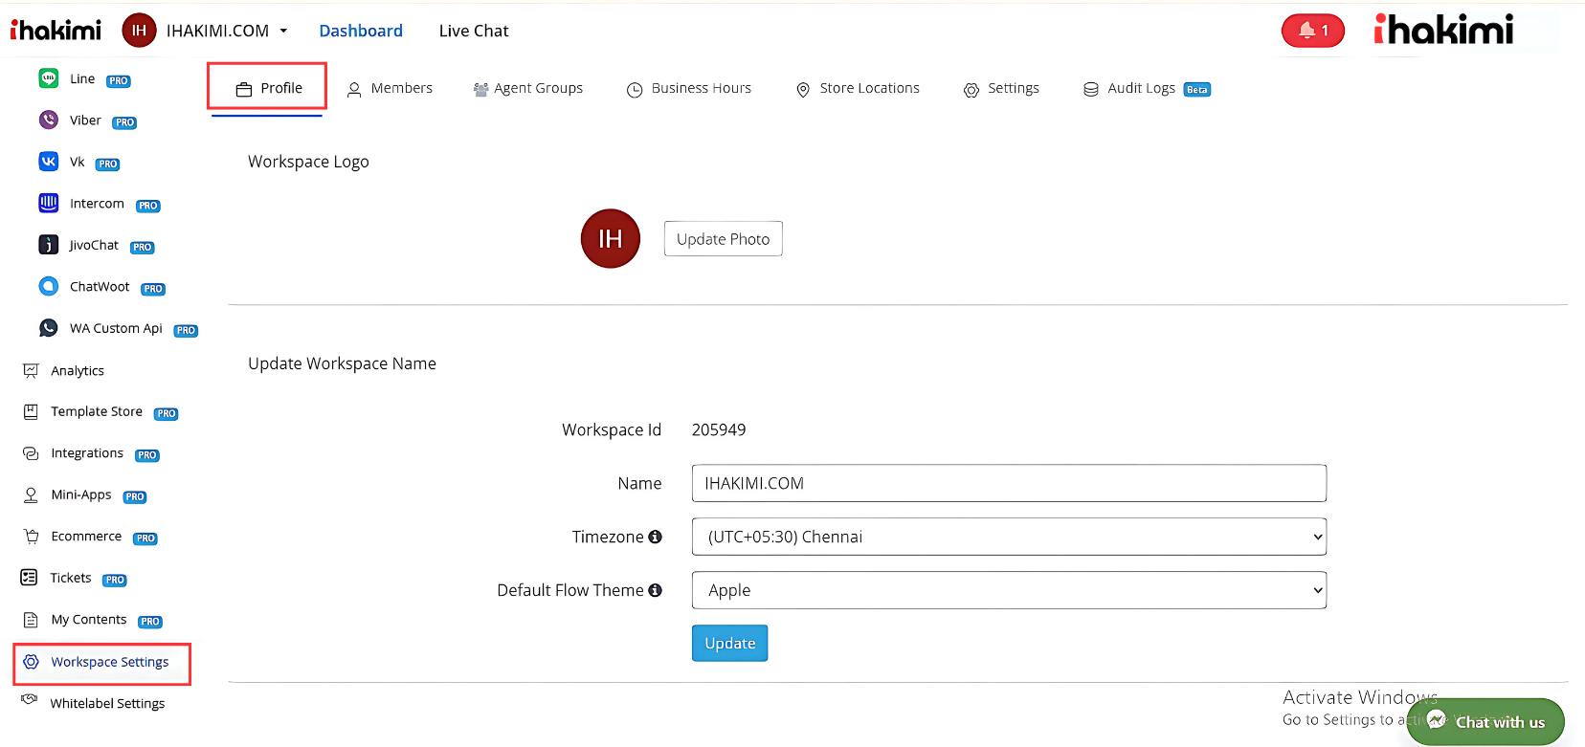Screen dimensions: 1585x747
Task: Open Whitelabel Settings in the sidebar
Action: point(107,703)
